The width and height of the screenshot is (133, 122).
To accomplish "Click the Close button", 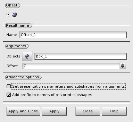I will (x=87, y=111).
